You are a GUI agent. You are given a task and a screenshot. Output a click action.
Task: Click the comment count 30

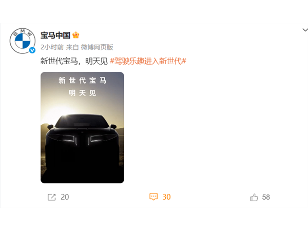point(166,197)
